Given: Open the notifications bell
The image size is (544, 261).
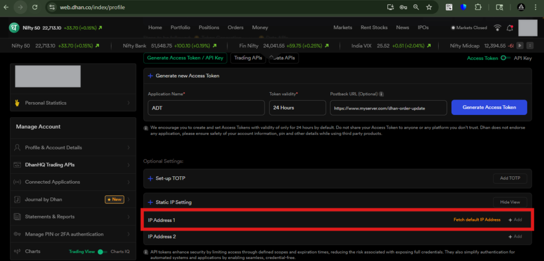Looking at the screenshot, I should (x=509, y=28).
